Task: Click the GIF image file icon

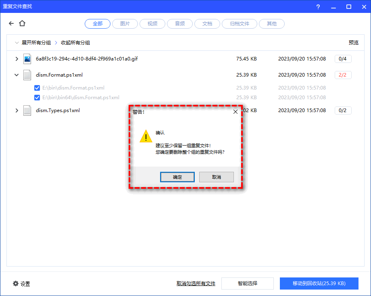Action: [27, 59]
